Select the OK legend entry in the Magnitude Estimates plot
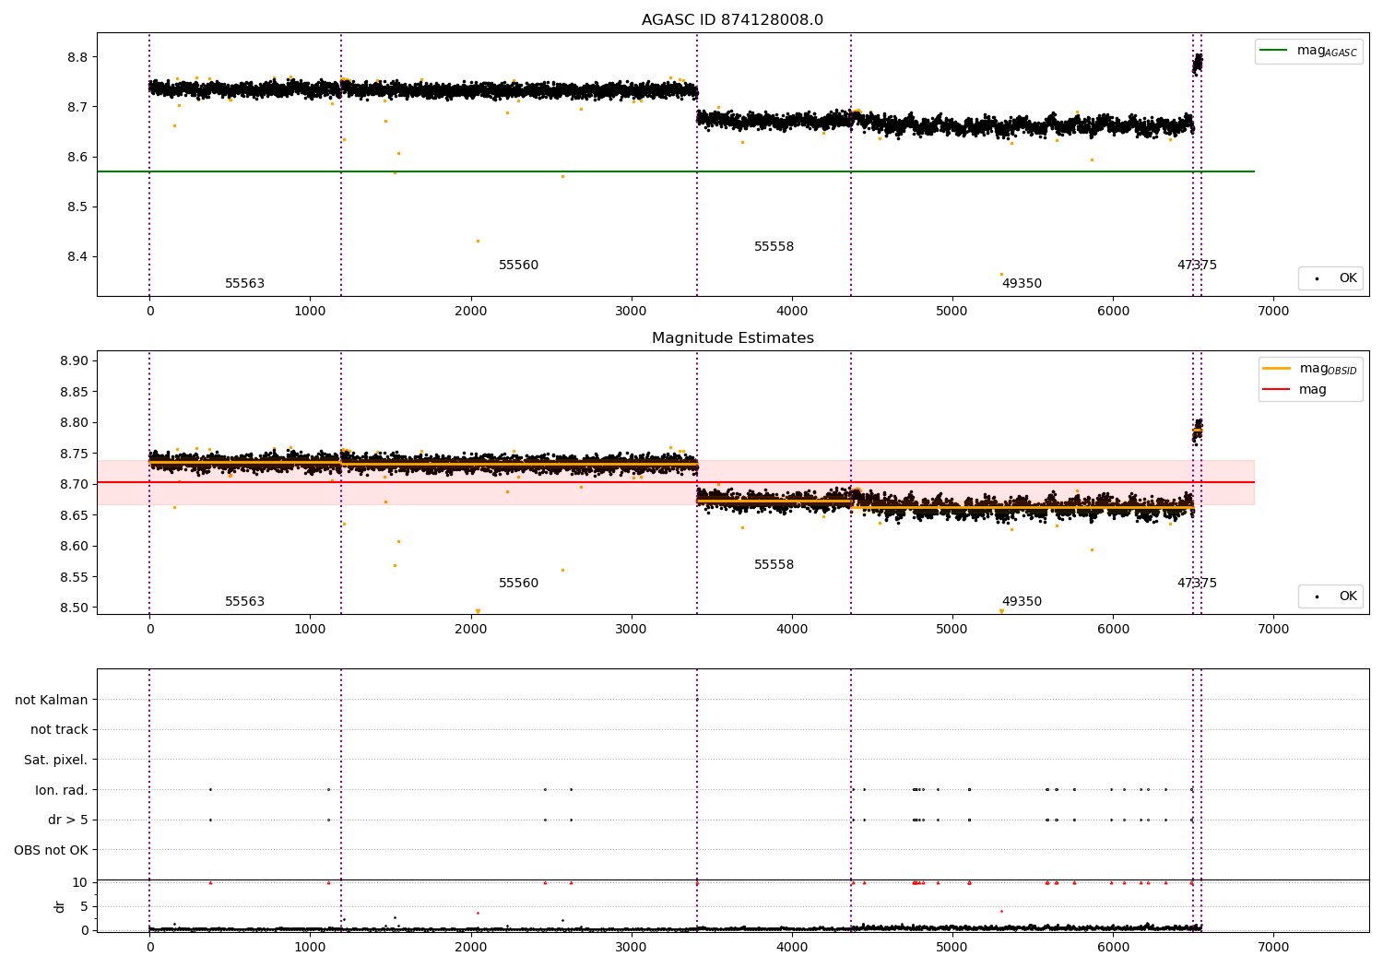The image size is (1383, 968). [x=1330, y=596]
